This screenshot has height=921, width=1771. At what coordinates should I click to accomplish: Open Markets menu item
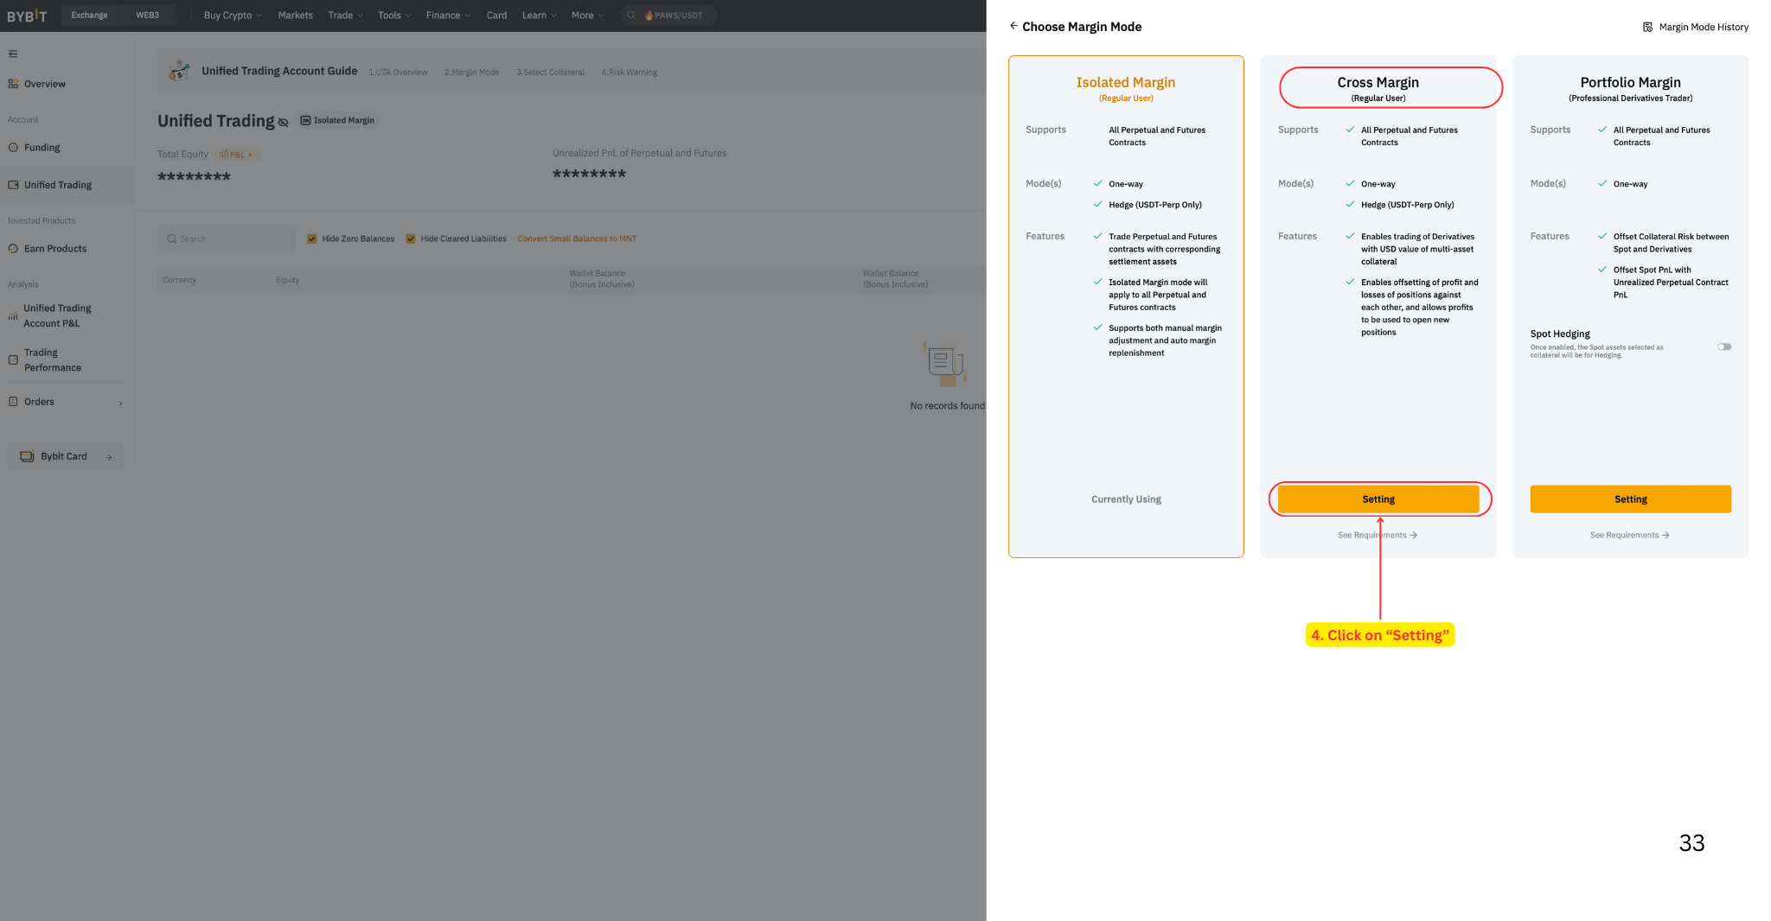pyautogui.click(x=295, y=16)
